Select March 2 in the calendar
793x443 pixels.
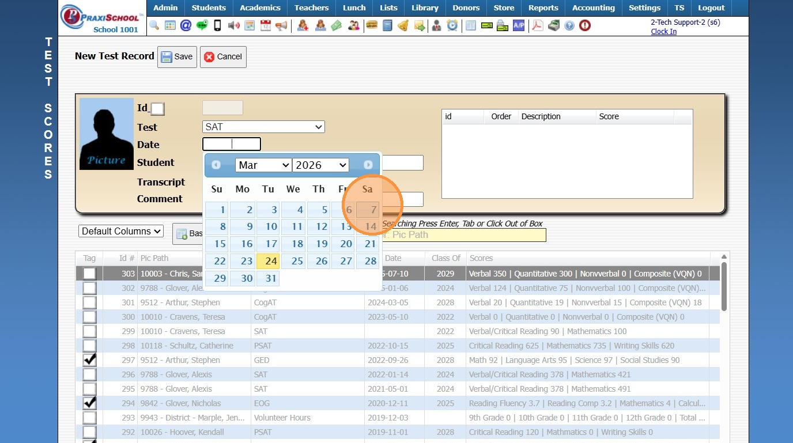pyautogui.click(x=242, y=210)
